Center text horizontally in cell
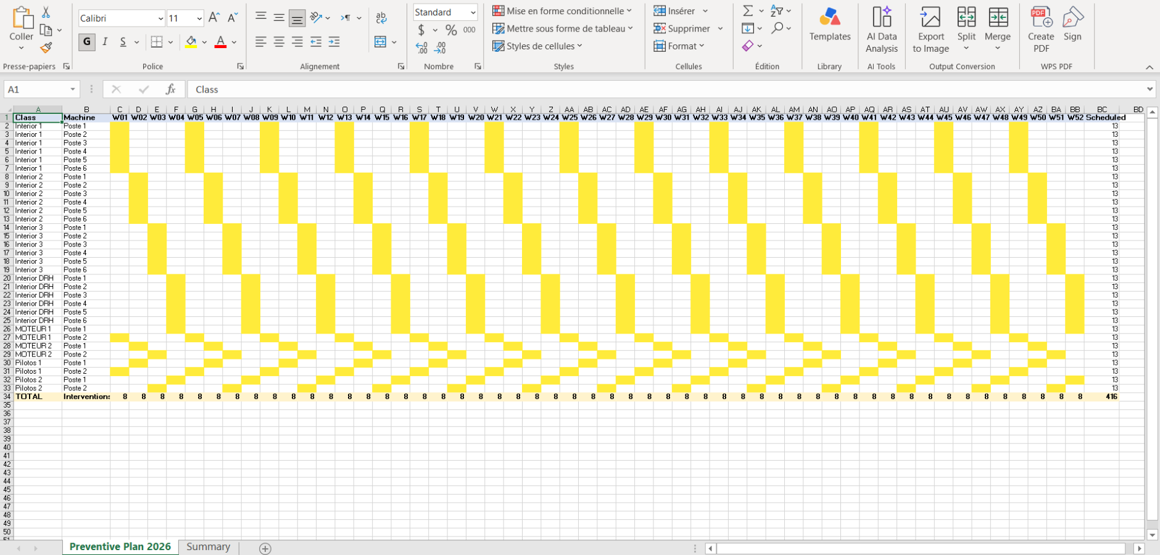1160x555 pixels. (279, 42)
